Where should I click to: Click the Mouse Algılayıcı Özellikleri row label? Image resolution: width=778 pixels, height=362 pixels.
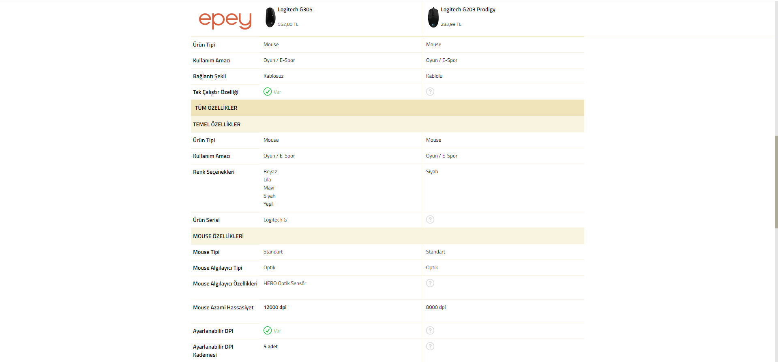pos(225,283)
